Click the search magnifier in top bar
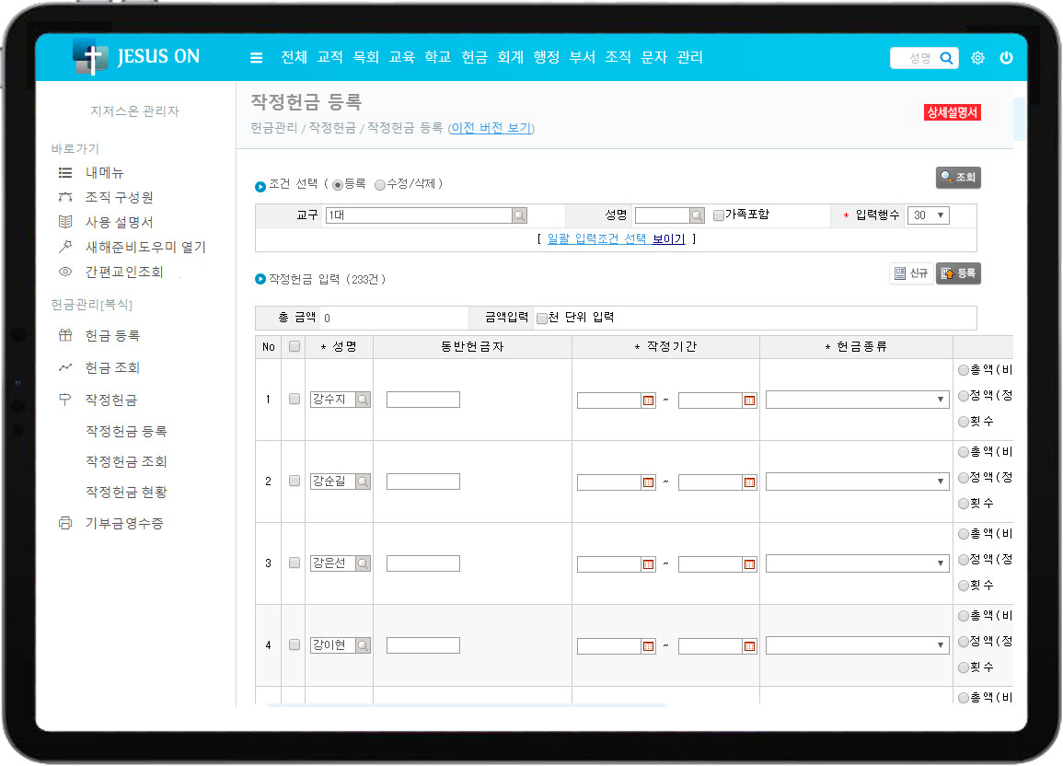 click(x=946, y=58)
